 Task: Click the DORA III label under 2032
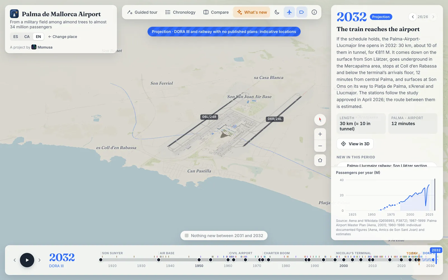[x=56, y=266]
